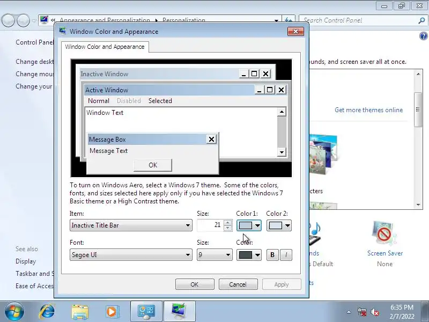The height and width of the screenshot is (322, 429).
Task: Open the Color 2 picker dropdown
Action: point(279,225)
